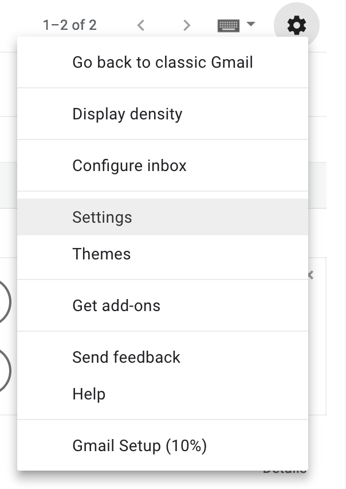This screenshot has width=346, height=489.
Task: Click the Settings gear icon
Action: (x=296, y=25)
